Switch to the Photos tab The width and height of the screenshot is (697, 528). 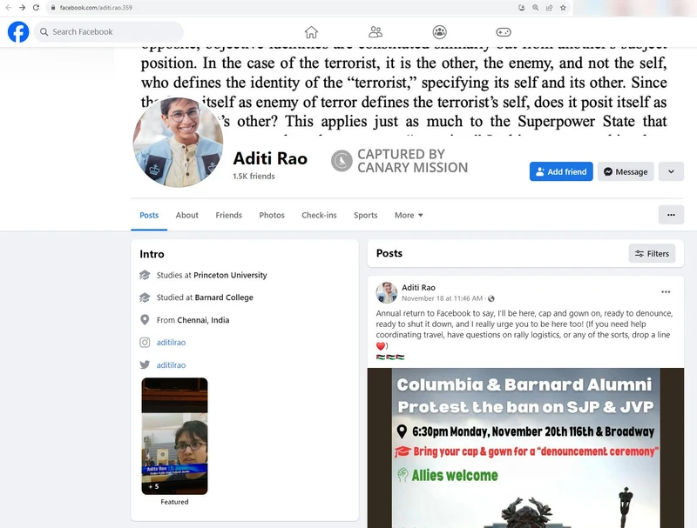pyautogui.click(x=272, y=216)
